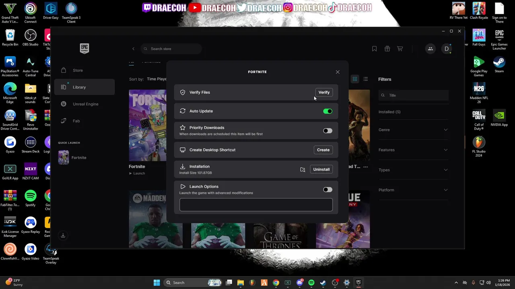Open the Steam desktop icon
The image size is (515, 289).
499,65
